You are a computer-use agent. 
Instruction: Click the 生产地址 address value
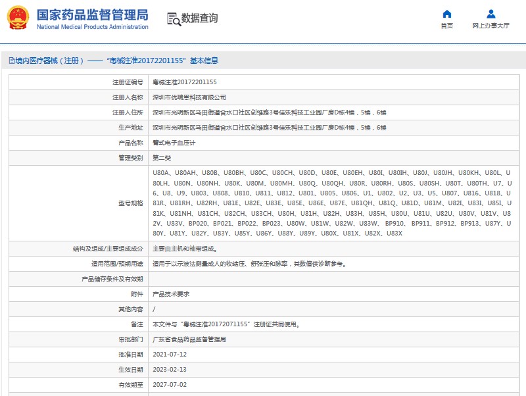(270, 128)
